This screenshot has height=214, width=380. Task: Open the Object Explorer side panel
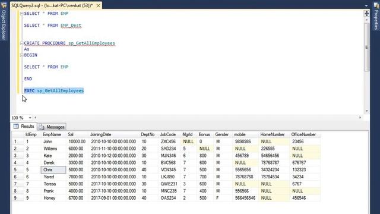coord(4,22)
